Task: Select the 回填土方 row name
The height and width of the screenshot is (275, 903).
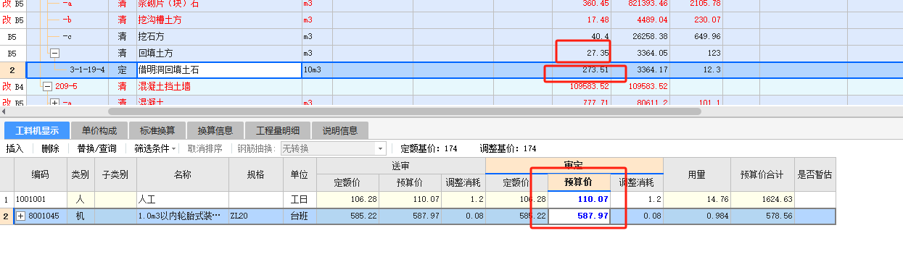Action: 155,54
